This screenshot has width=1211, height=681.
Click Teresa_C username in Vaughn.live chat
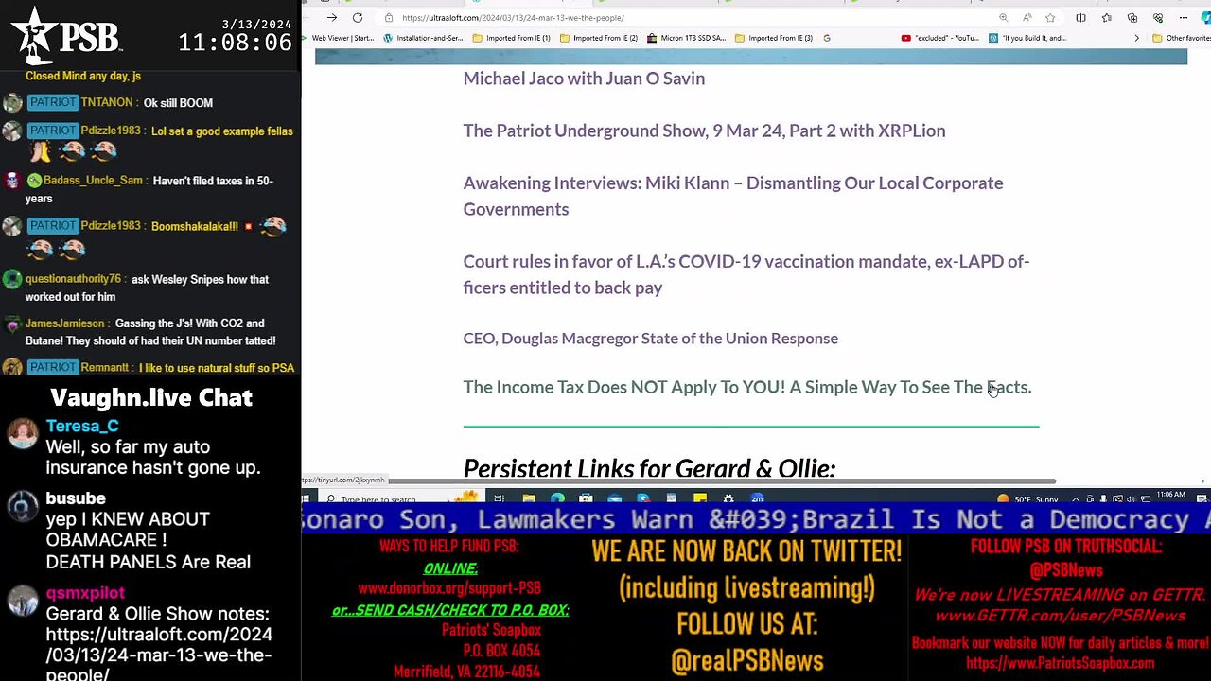(82, 426)
